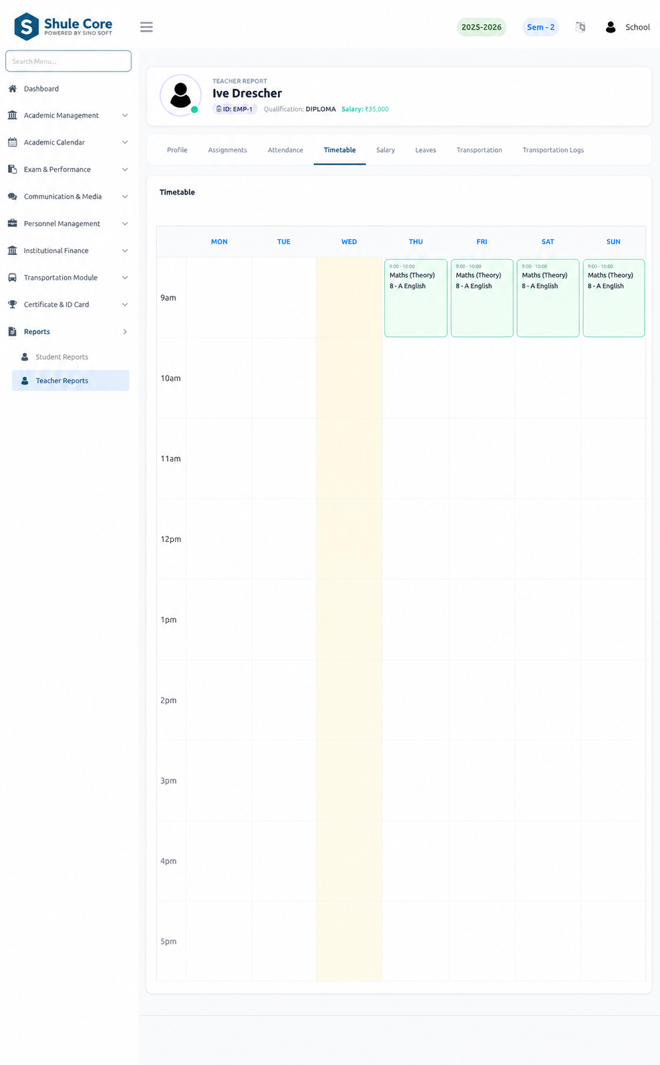Expand Exam & Performance chevron
The image size is (660, 1065).
(x=125, y=169)
